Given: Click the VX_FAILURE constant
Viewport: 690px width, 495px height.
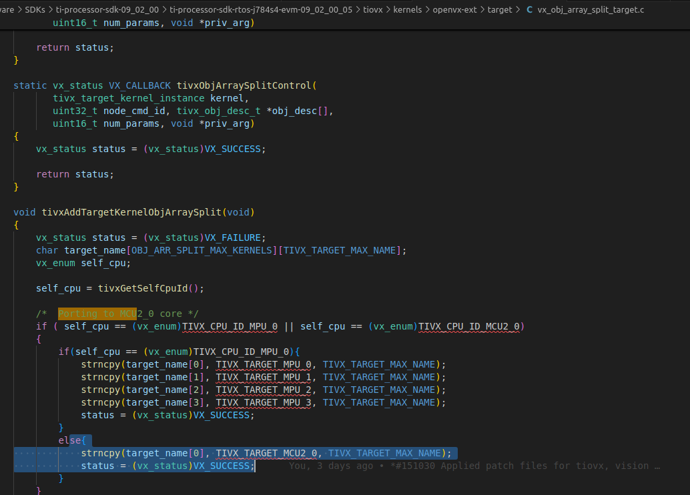Looking at the screenshot, I should pos(233,237).
